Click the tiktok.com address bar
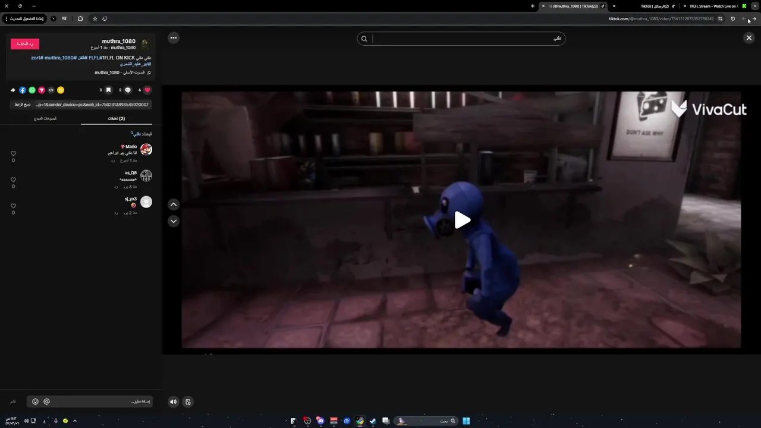Screen dimensions: 761x428 tap(661, 18)
